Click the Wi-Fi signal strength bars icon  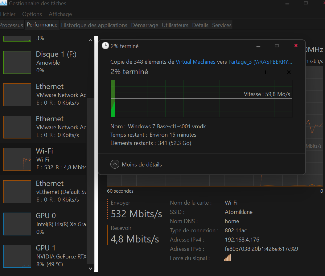click(228, 258)
